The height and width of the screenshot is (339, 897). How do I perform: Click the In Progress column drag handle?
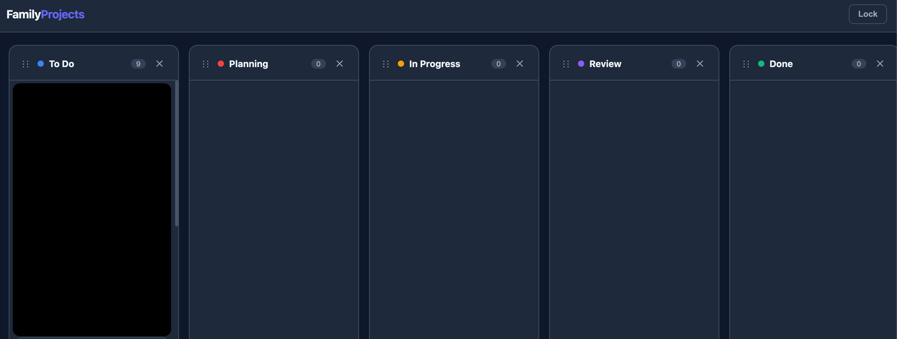tap(386, 64)
